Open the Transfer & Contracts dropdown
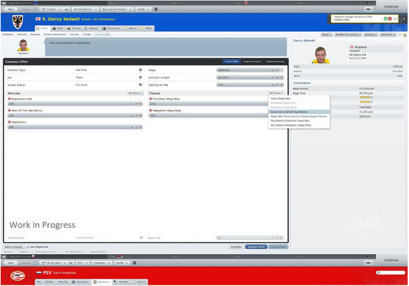This screenshot has height=286, width=409. coord(348,34)
